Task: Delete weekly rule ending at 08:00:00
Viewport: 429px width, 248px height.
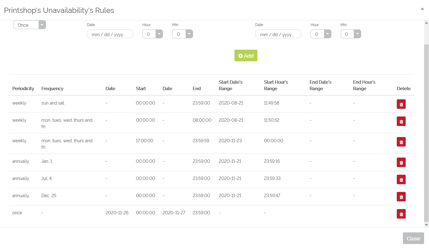Action: point(401,121)
